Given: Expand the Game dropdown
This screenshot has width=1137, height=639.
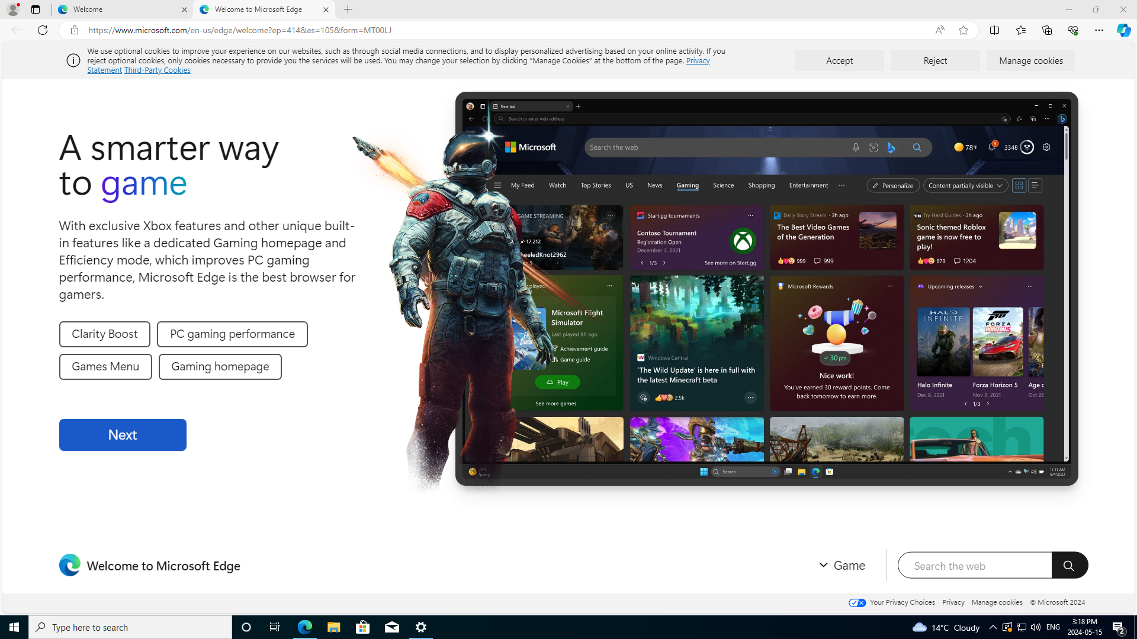Looking at the screenshot, I should tap(841, 566).
